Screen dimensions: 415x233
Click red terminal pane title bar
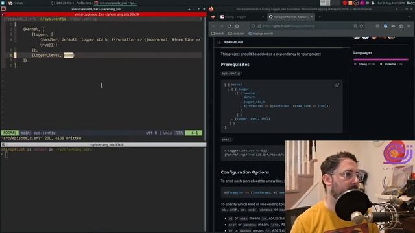point(103,14)
